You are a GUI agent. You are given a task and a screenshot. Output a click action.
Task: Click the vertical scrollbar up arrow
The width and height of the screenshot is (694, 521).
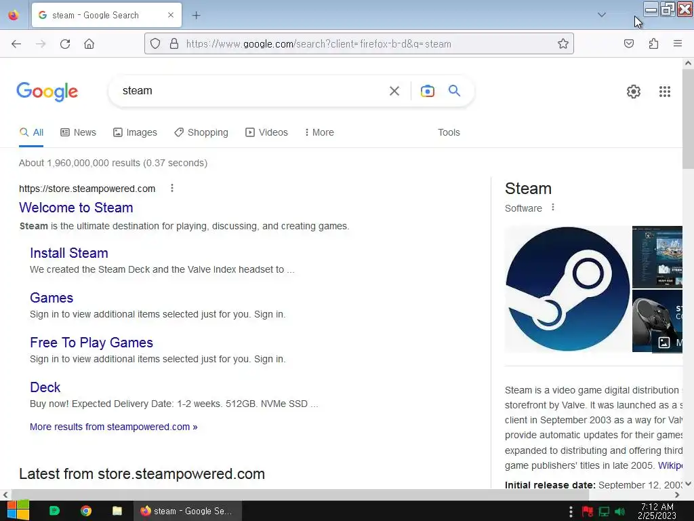pos(688,63)
